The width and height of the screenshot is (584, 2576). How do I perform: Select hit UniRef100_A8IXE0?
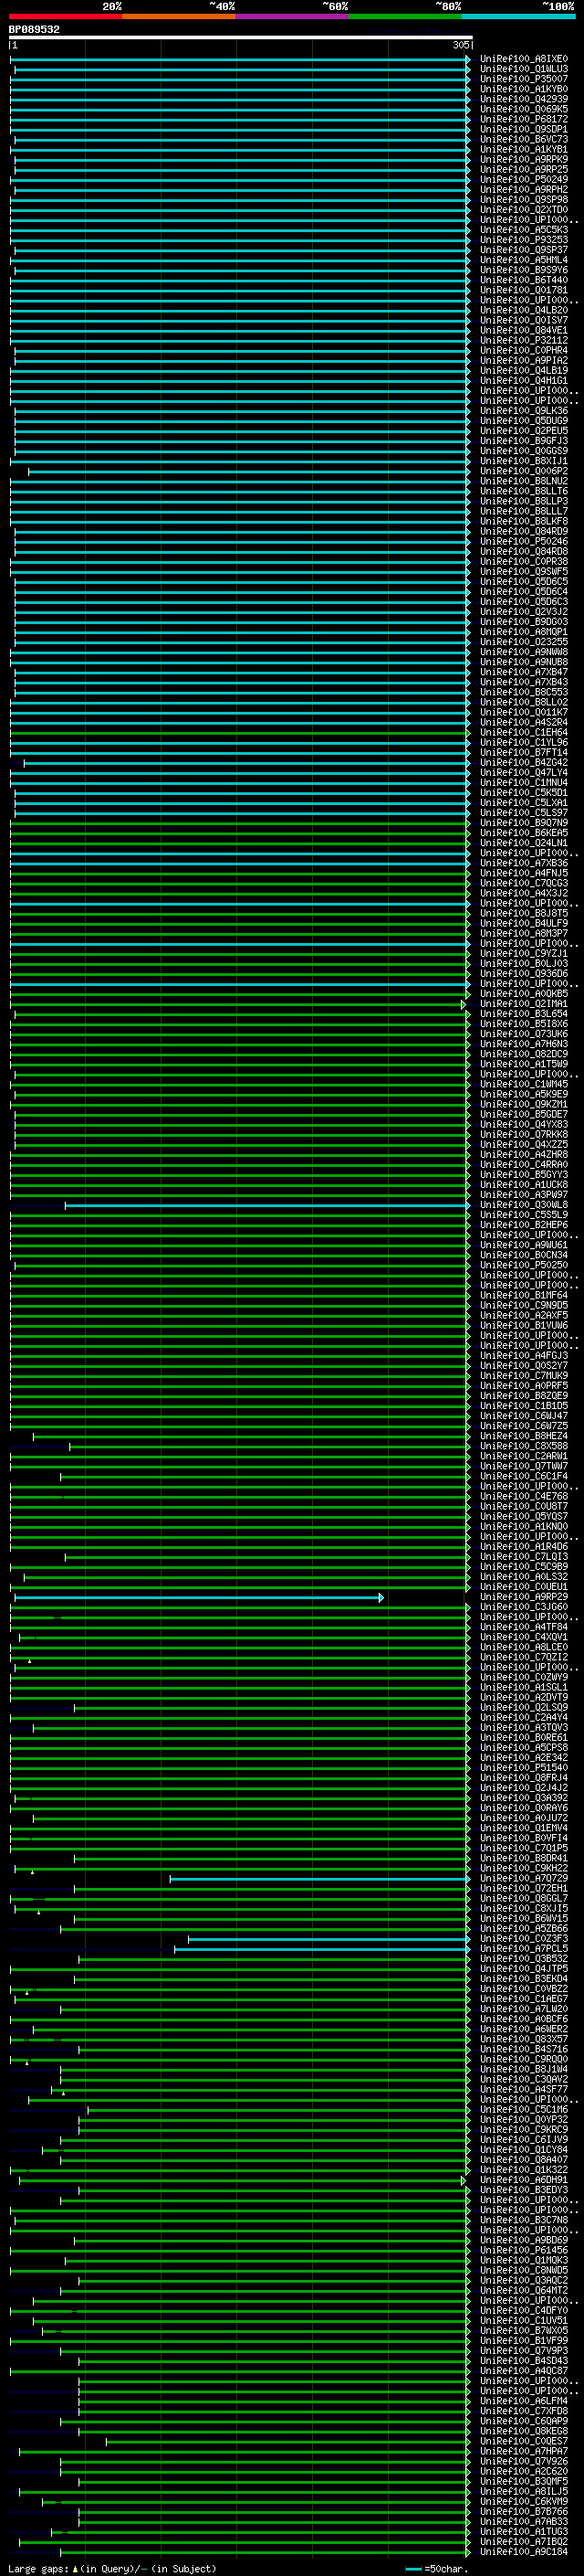click(523, 59)
